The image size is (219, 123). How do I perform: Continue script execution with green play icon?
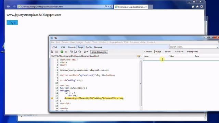click(62, 52)
